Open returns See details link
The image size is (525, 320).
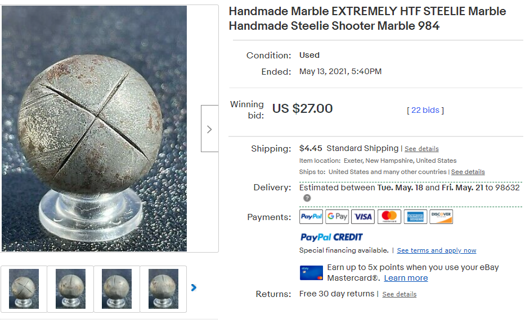point(400,294)
